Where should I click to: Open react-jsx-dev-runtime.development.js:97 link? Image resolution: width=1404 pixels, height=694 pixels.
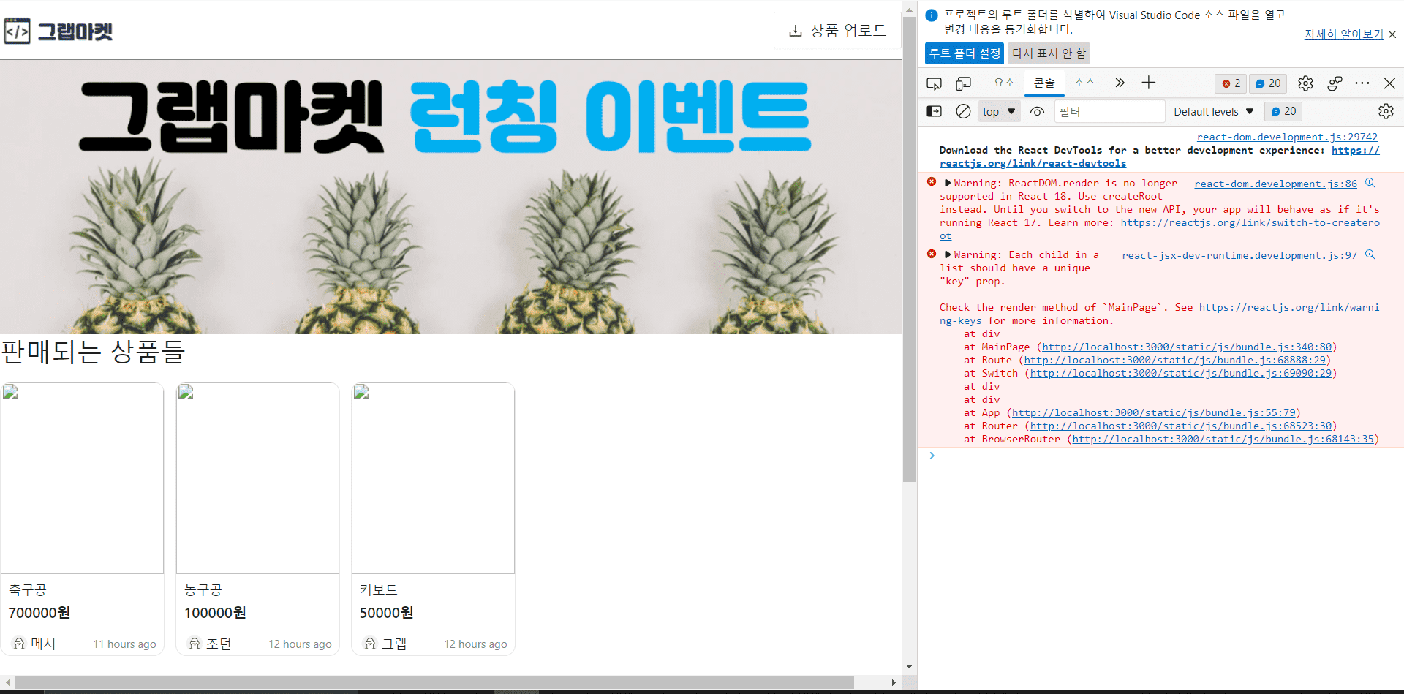[1239, 255]
